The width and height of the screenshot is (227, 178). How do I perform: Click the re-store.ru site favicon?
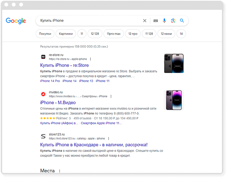click(43, 57)
